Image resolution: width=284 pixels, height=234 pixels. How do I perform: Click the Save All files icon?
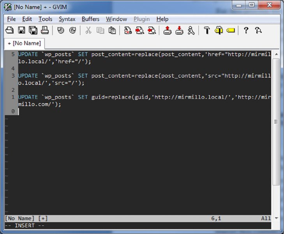tap(33, 30)
